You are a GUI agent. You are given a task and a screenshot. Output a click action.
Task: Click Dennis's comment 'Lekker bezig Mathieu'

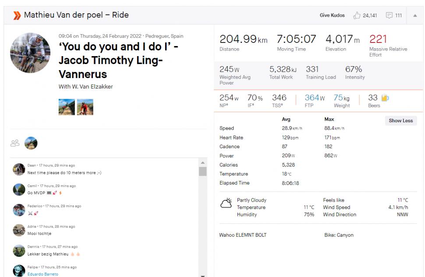(53, 254)
